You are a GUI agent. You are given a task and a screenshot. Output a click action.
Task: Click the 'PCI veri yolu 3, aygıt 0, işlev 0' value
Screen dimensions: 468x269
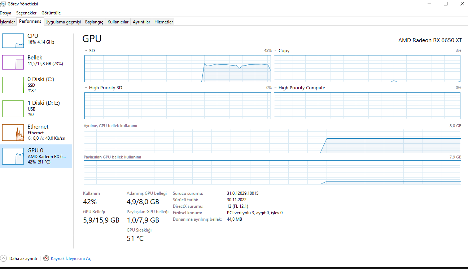click(x=255, y=213)
